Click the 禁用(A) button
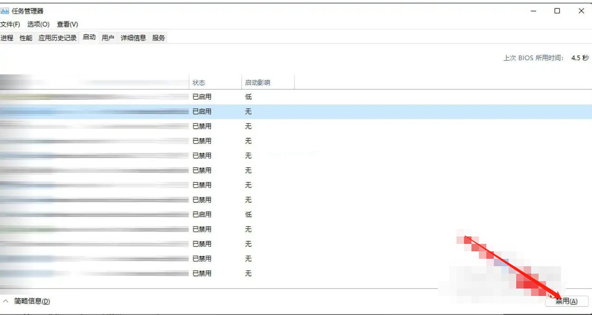Screen dimensions: 592x315 (566, 301)
